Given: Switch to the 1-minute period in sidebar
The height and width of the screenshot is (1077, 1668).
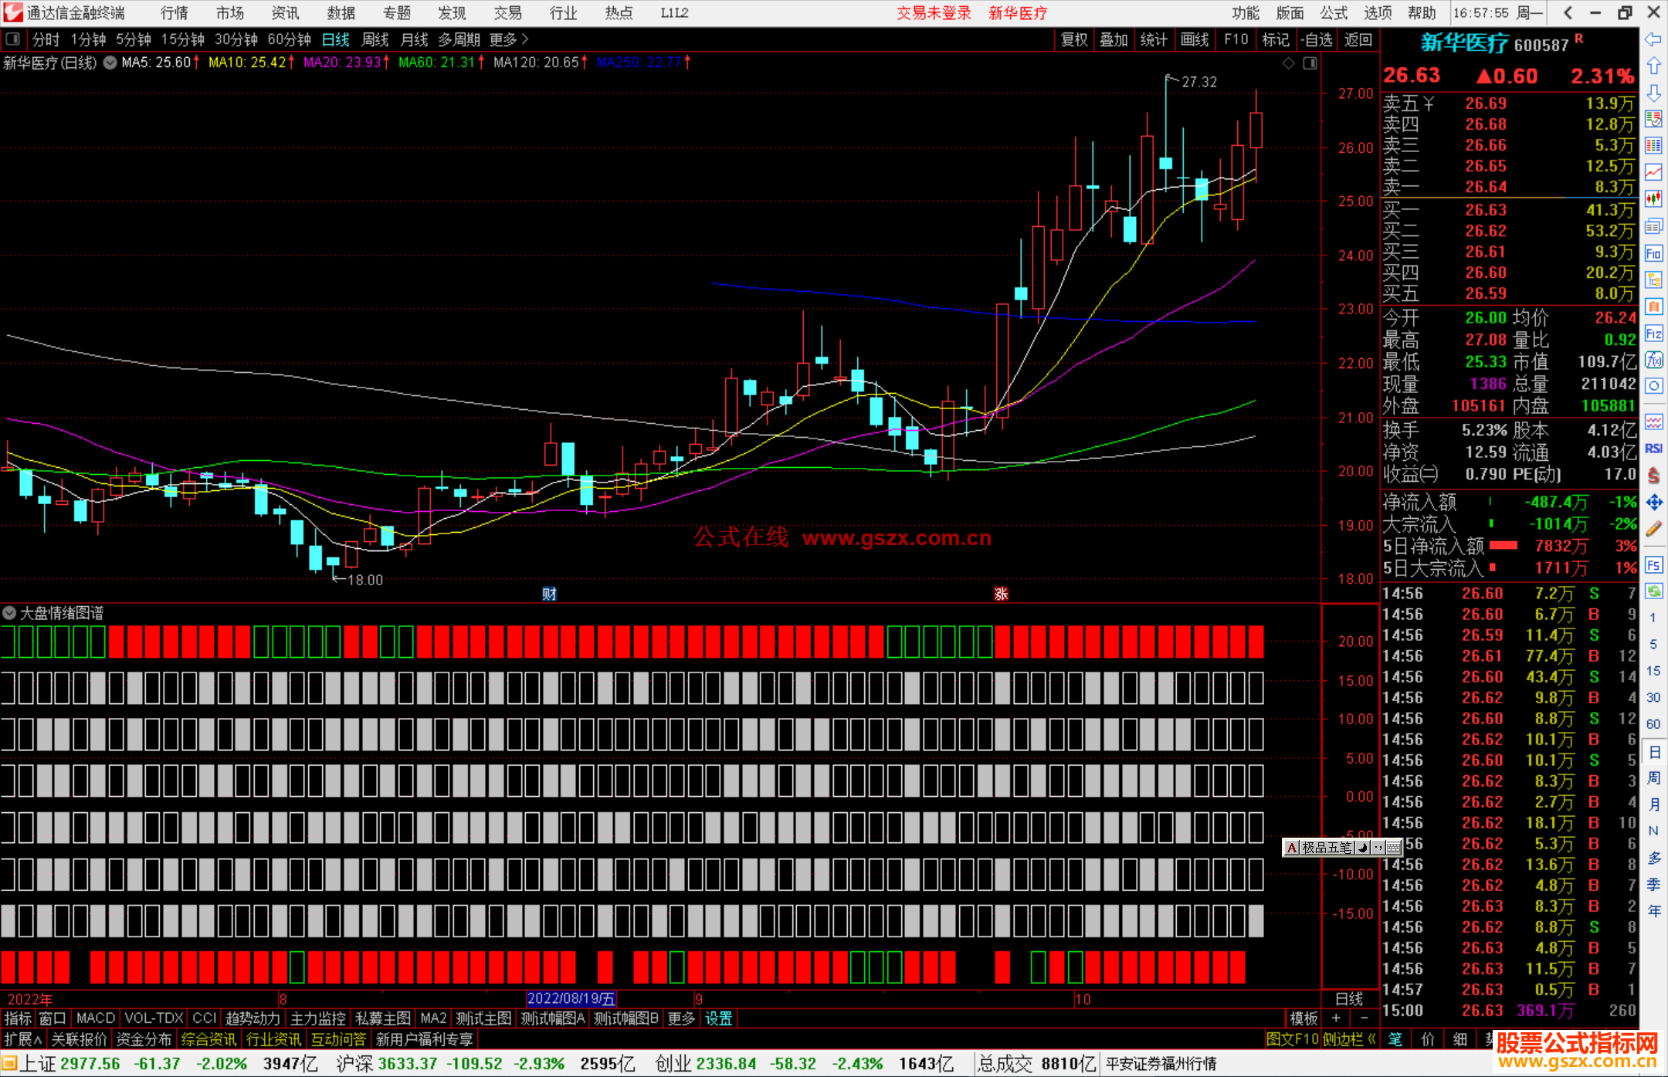Looking at the screenshot, I should [1653, 618].
